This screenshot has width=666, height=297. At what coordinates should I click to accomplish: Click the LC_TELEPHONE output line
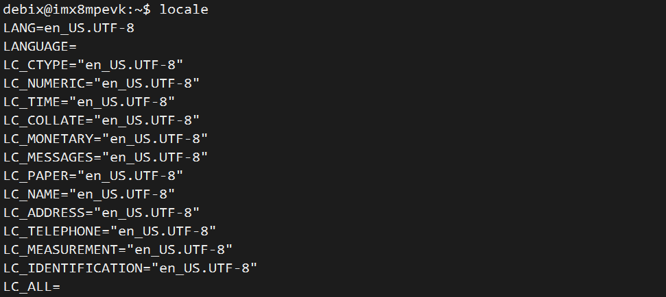point(110,231)
